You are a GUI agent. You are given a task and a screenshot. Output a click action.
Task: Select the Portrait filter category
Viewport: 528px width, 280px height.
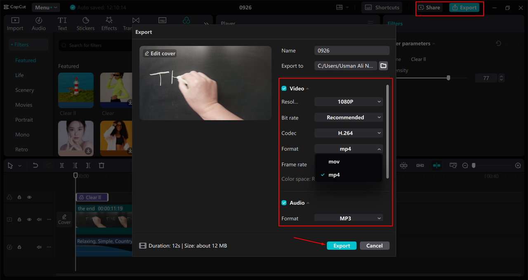point(24,120)
